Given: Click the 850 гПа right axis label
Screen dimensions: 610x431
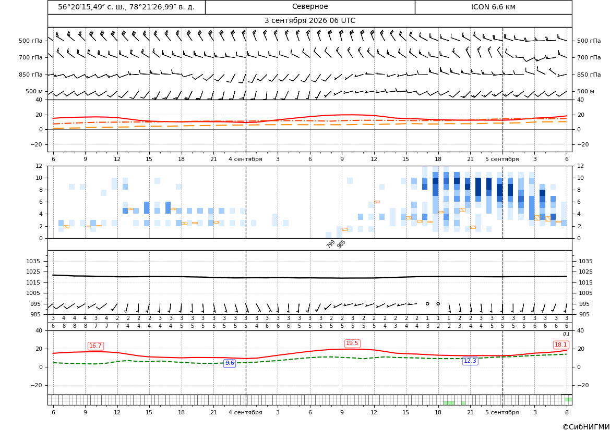Looking at the screenshot, I should pyautogui.click(x=589, y=75).
